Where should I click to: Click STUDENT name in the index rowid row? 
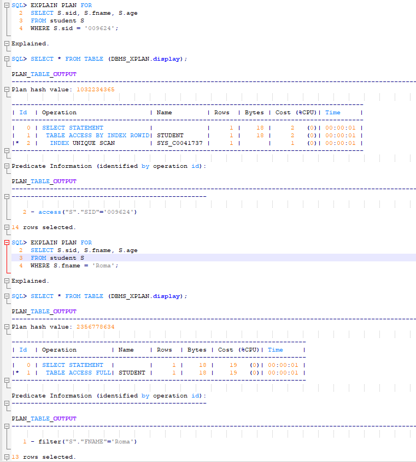[x=170, y=136]
